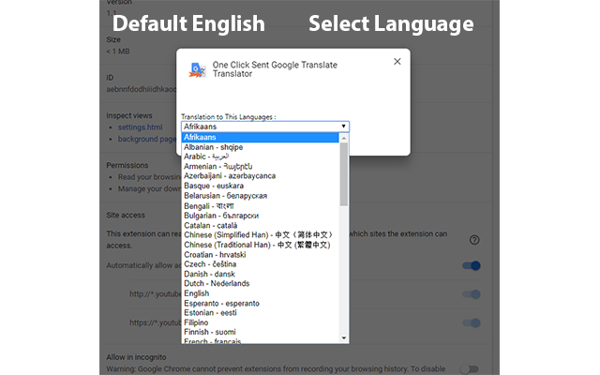The width and height of the screenshot is (600, 375).
Task: Click the language list scroll-up arrow
Action: (344, 137)
